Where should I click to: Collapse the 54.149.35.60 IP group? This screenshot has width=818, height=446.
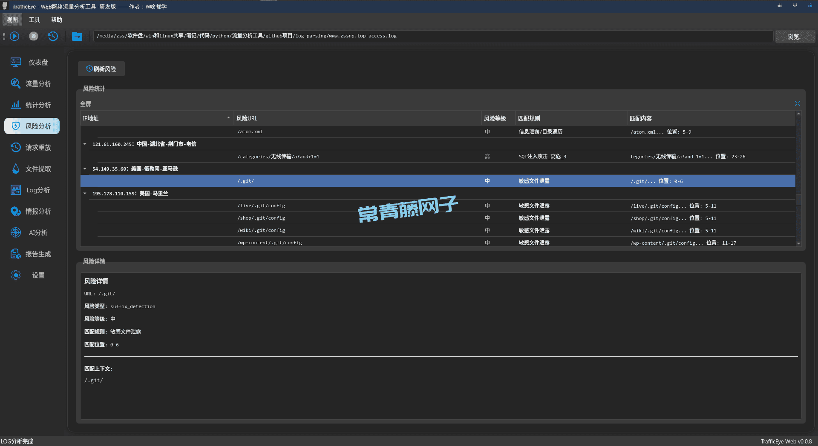pyautogui.click(x=85, y=169)
